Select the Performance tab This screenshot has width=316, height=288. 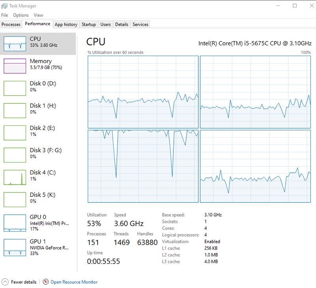38,24
